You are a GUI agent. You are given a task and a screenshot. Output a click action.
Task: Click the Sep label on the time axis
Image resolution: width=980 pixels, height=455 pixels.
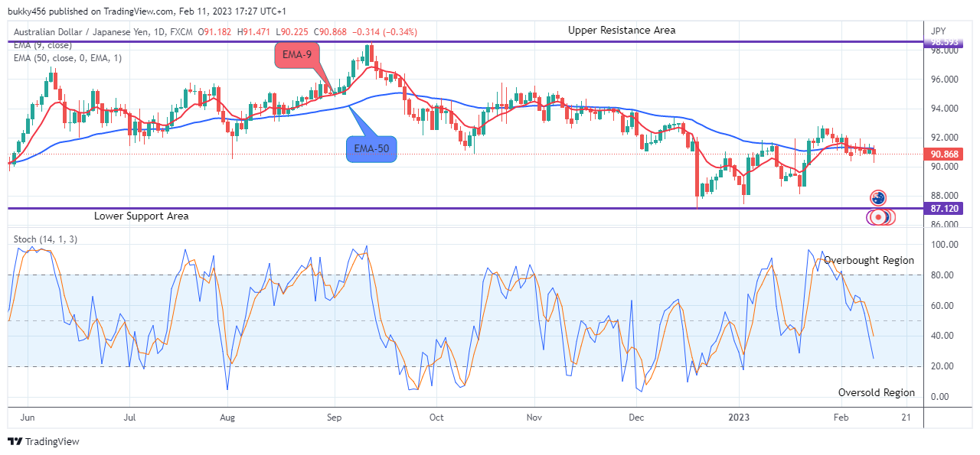(334, 418)
